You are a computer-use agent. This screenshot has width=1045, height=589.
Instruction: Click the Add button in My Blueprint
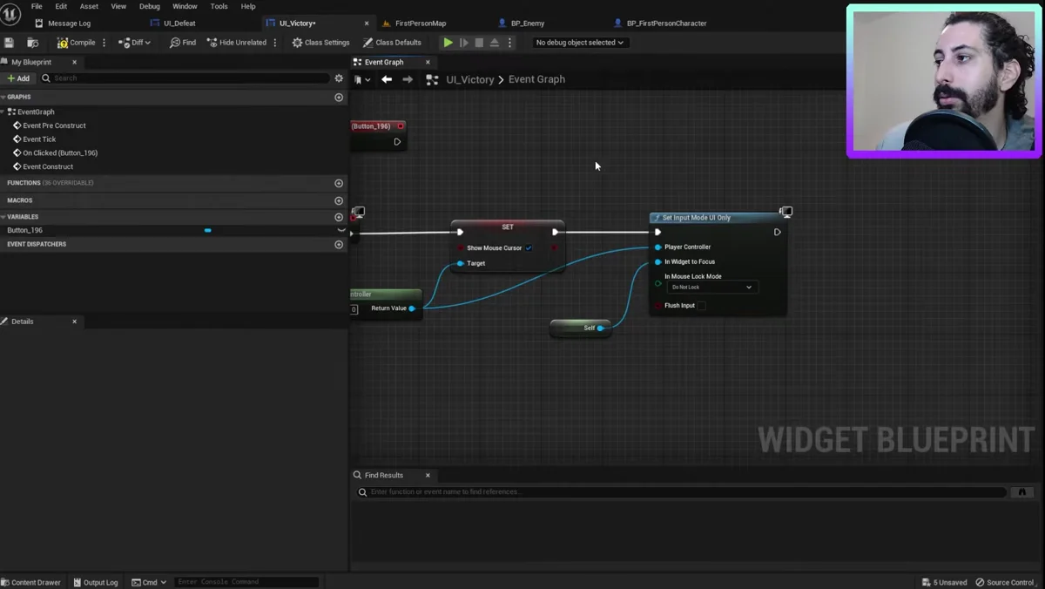pyautogui.click(x=18, y=78)
